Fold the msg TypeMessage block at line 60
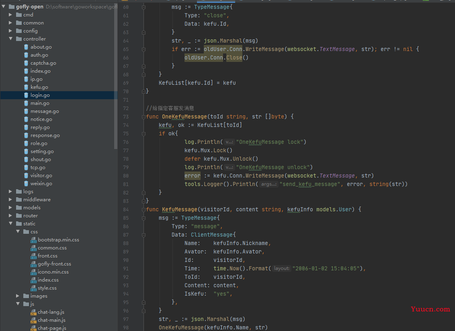This screenshot has height=331, width=455. click(x=143, y=7)
